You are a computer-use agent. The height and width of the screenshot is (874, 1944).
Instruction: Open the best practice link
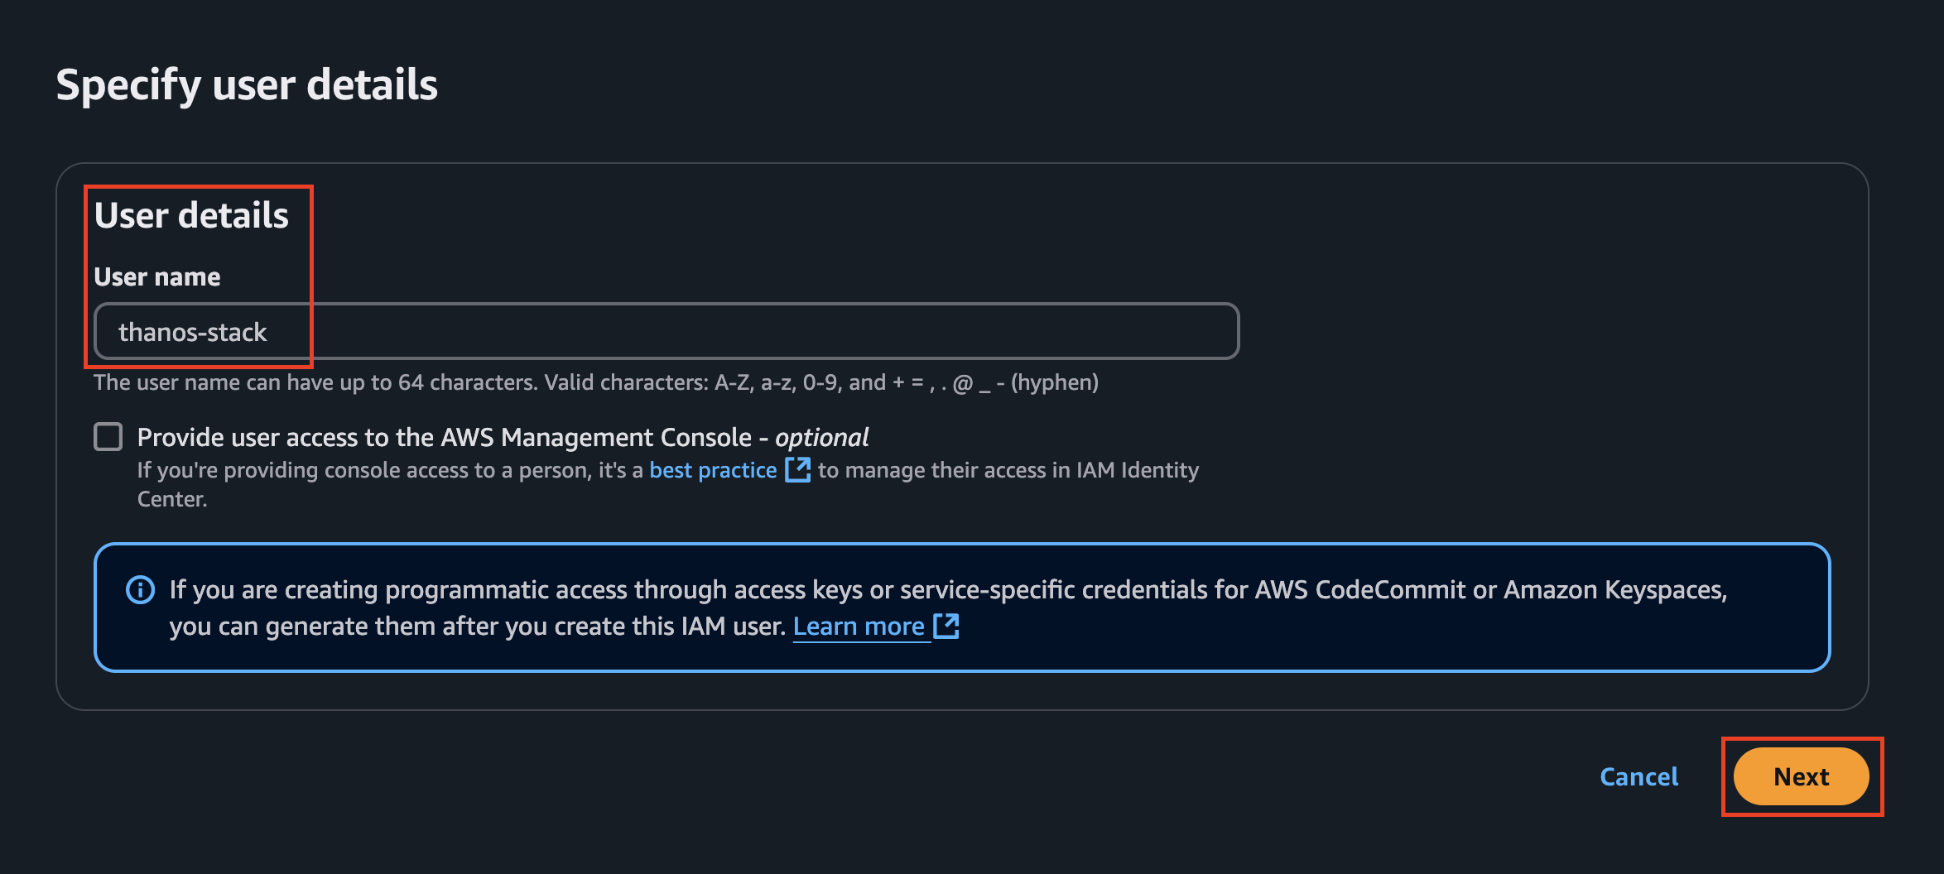point(713,470)
